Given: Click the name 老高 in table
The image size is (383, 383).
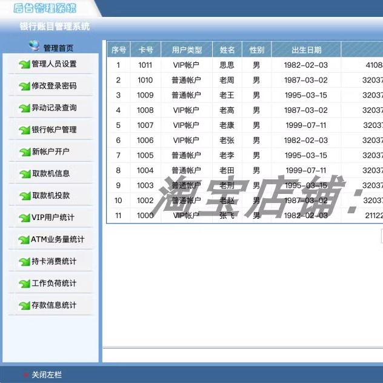Looking at the screenshot, I should click(227, 110).
